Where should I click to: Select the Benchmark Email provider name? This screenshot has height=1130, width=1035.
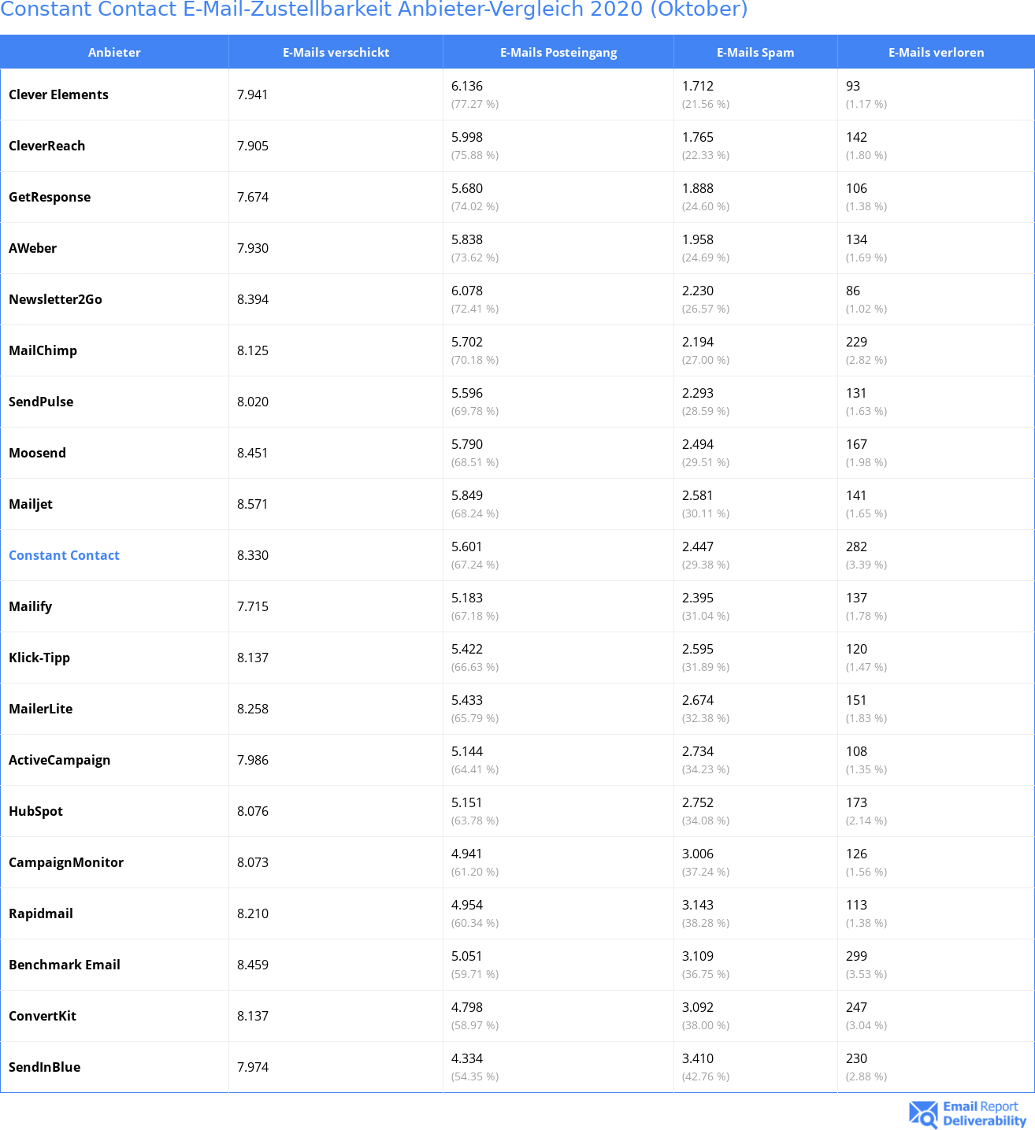click(65, 965)
